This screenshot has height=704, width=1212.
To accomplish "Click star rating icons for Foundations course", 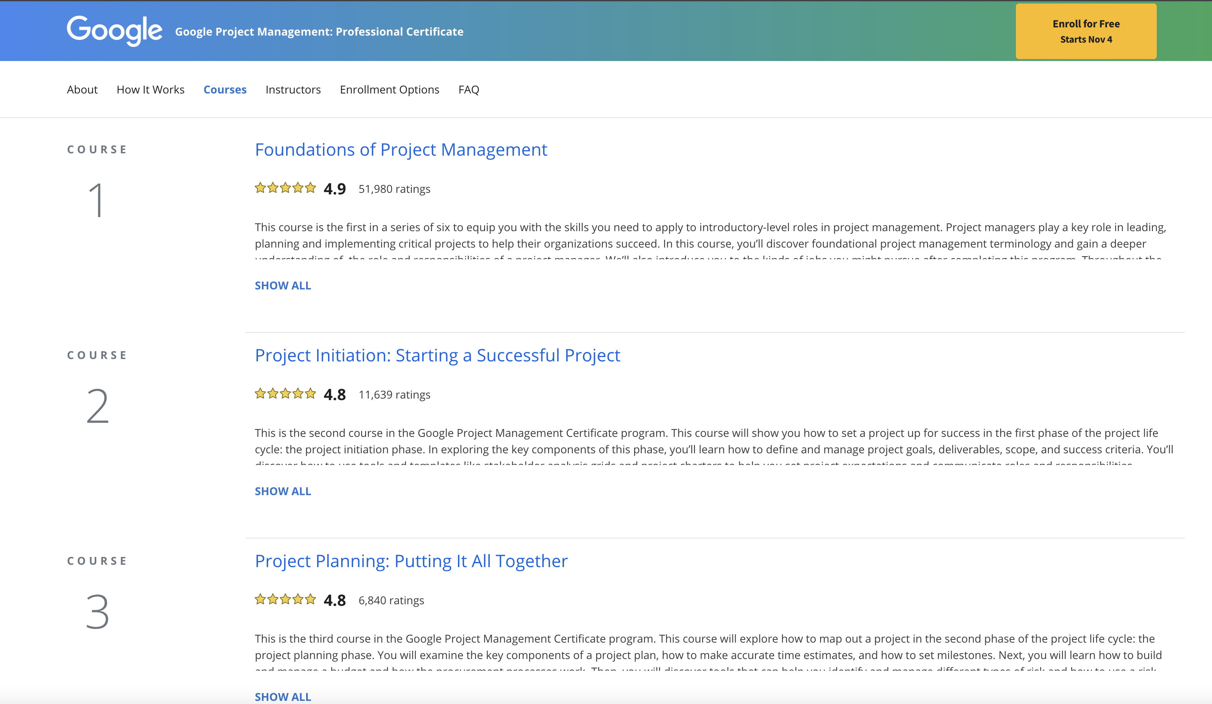I will (285, 188).
